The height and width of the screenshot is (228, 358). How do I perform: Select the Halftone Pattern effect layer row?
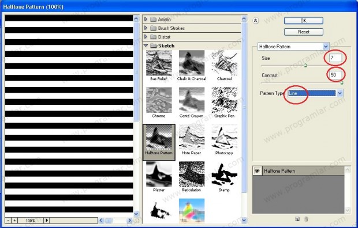pos(299,171)
